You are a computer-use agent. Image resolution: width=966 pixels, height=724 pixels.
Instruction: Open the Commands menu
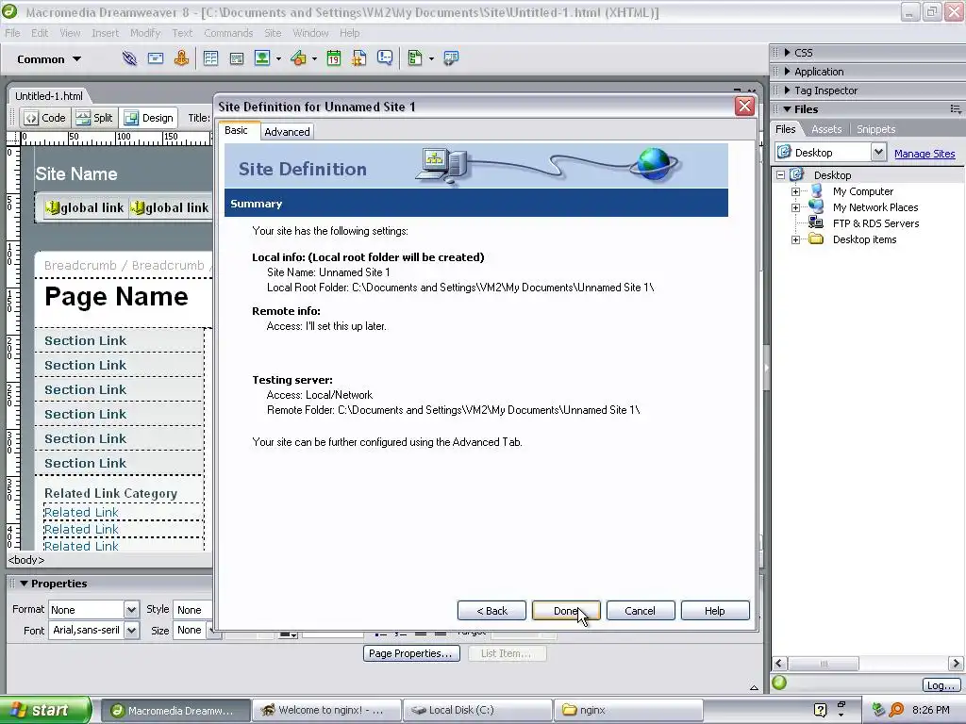(228, 33)
